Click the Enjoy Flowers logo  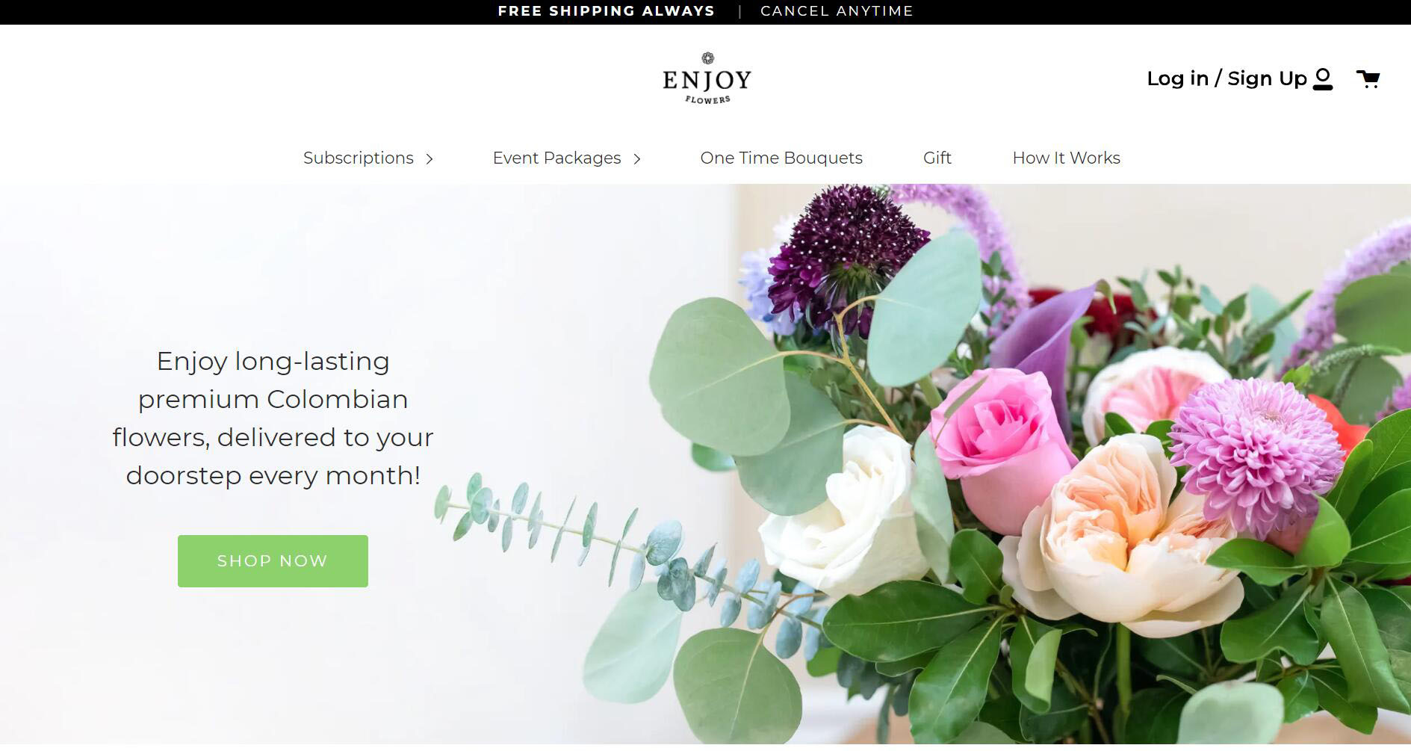click(707, 78)
